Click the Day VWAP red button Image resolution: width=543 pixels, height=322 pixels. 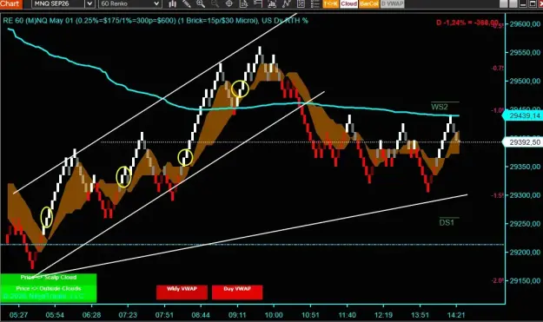point(237,292)
